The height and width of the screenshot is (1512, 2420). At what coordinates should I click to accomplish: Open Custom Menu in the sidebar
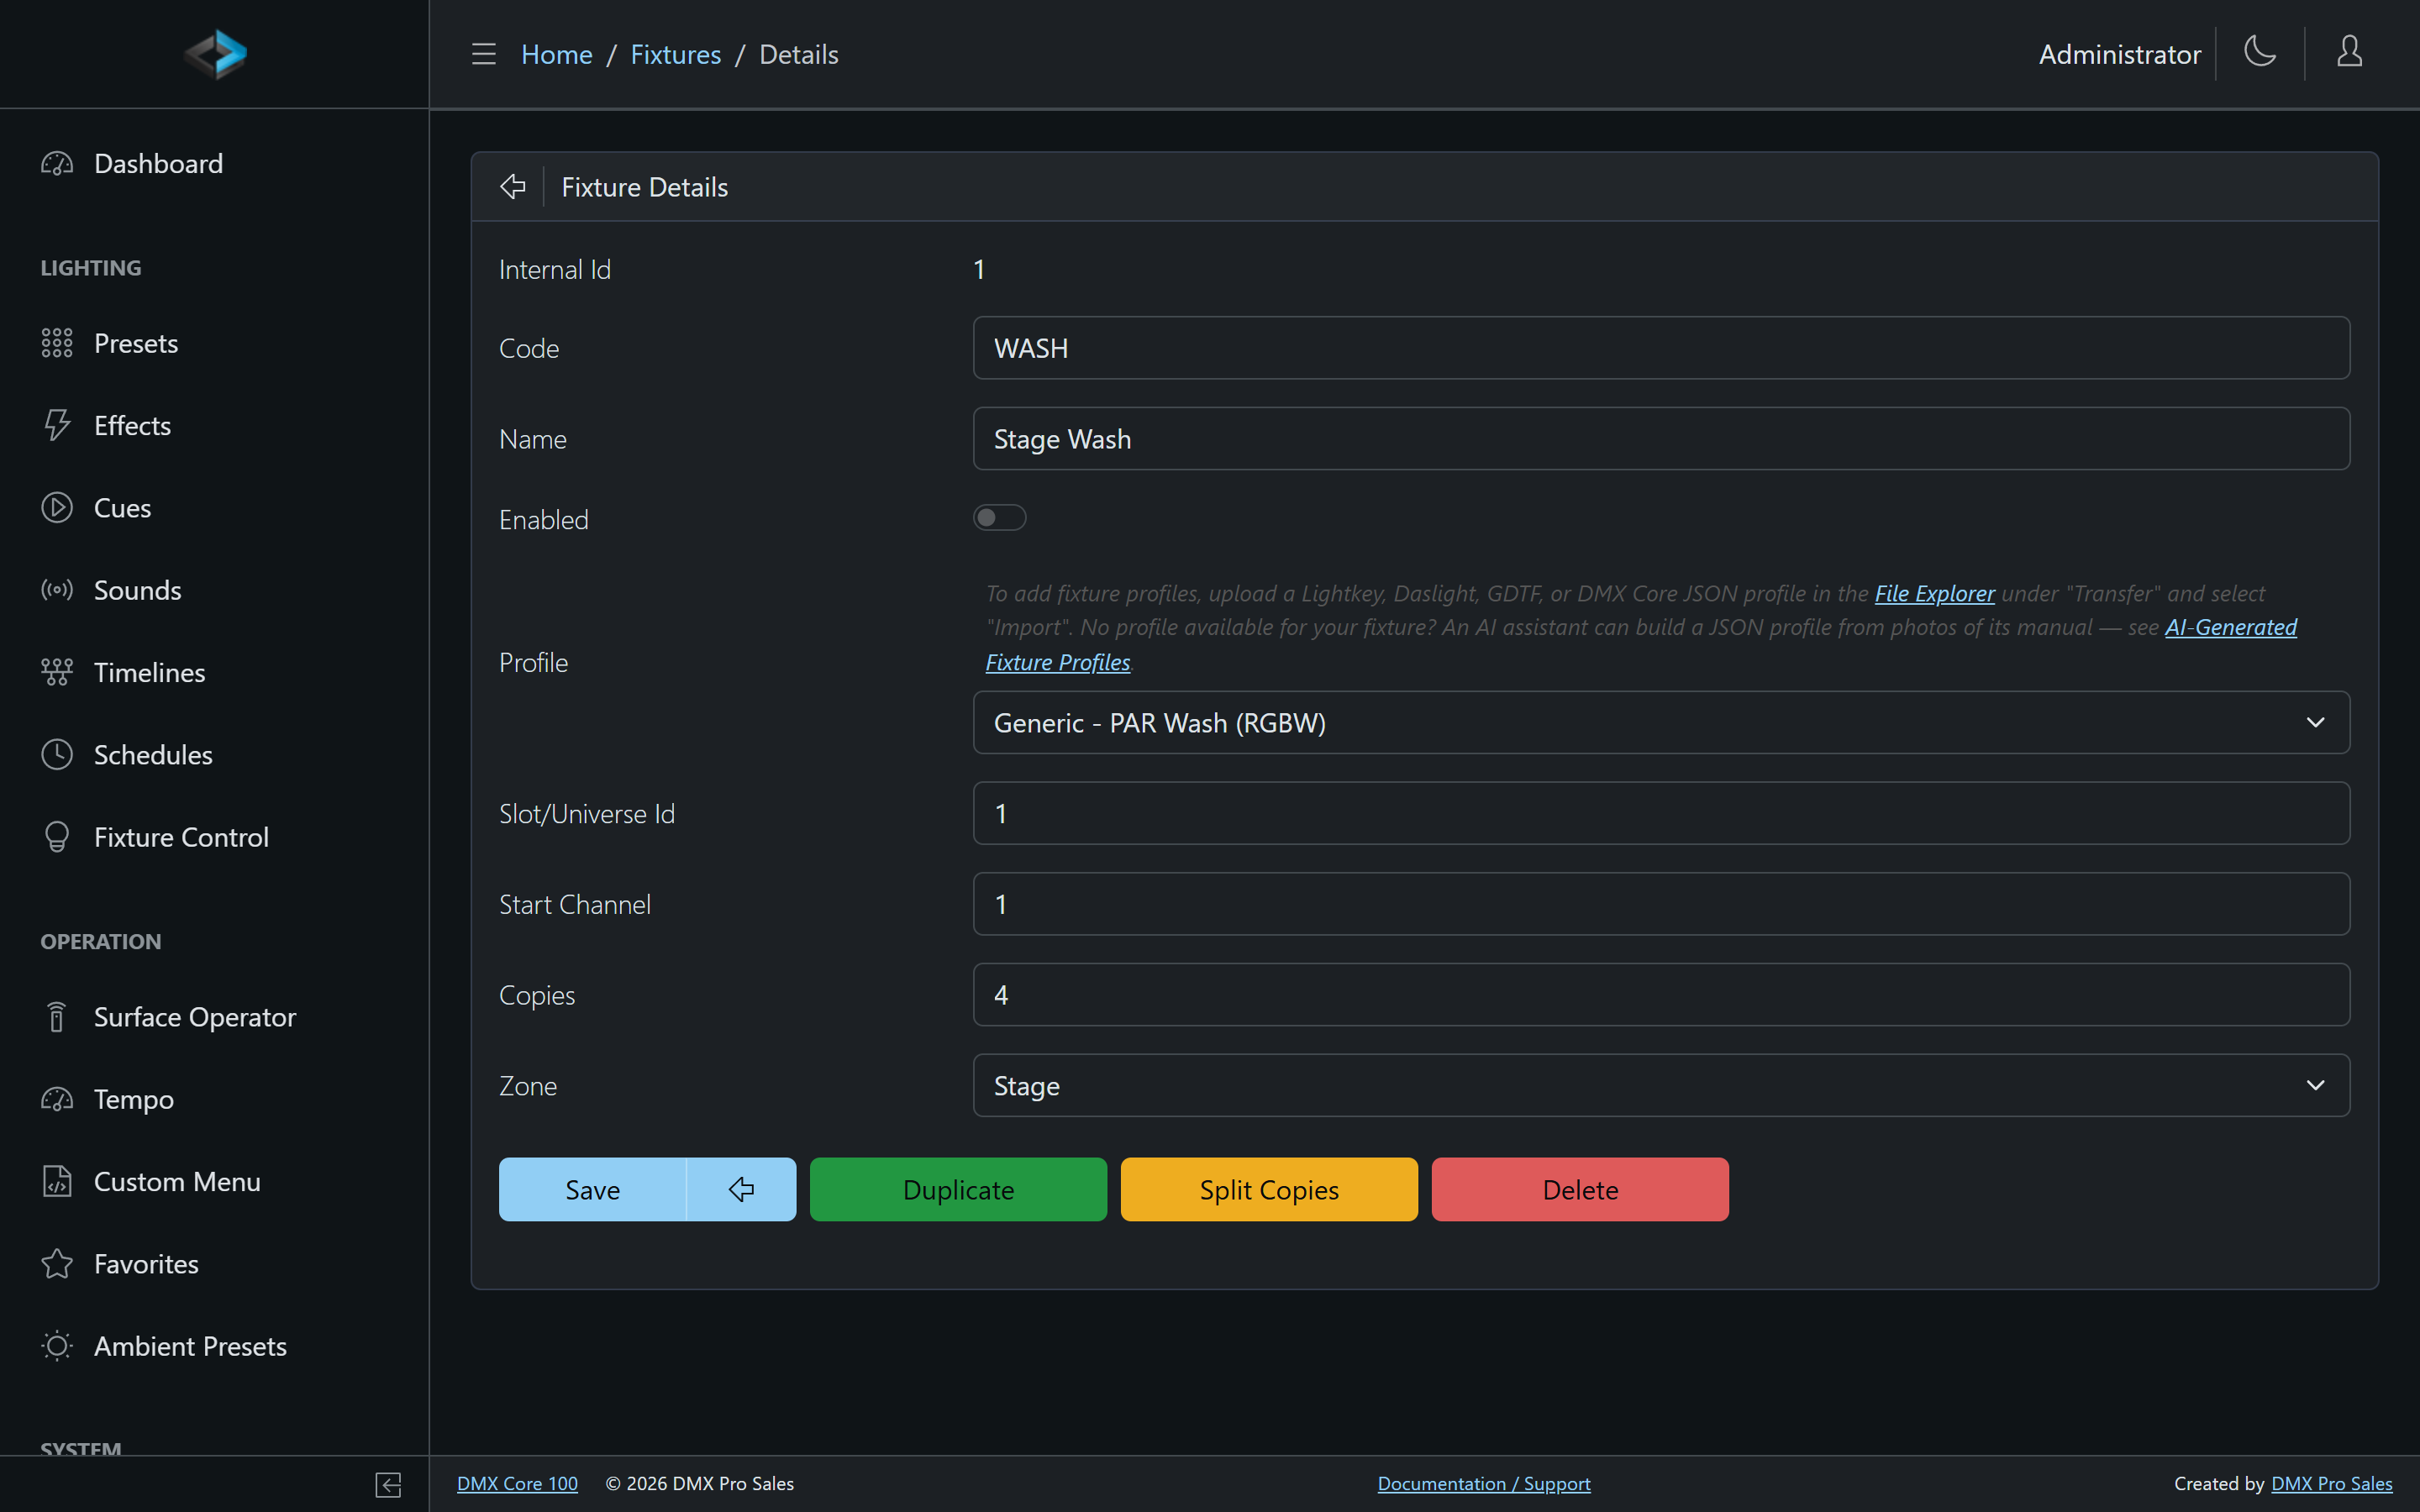pos(214,1182)
